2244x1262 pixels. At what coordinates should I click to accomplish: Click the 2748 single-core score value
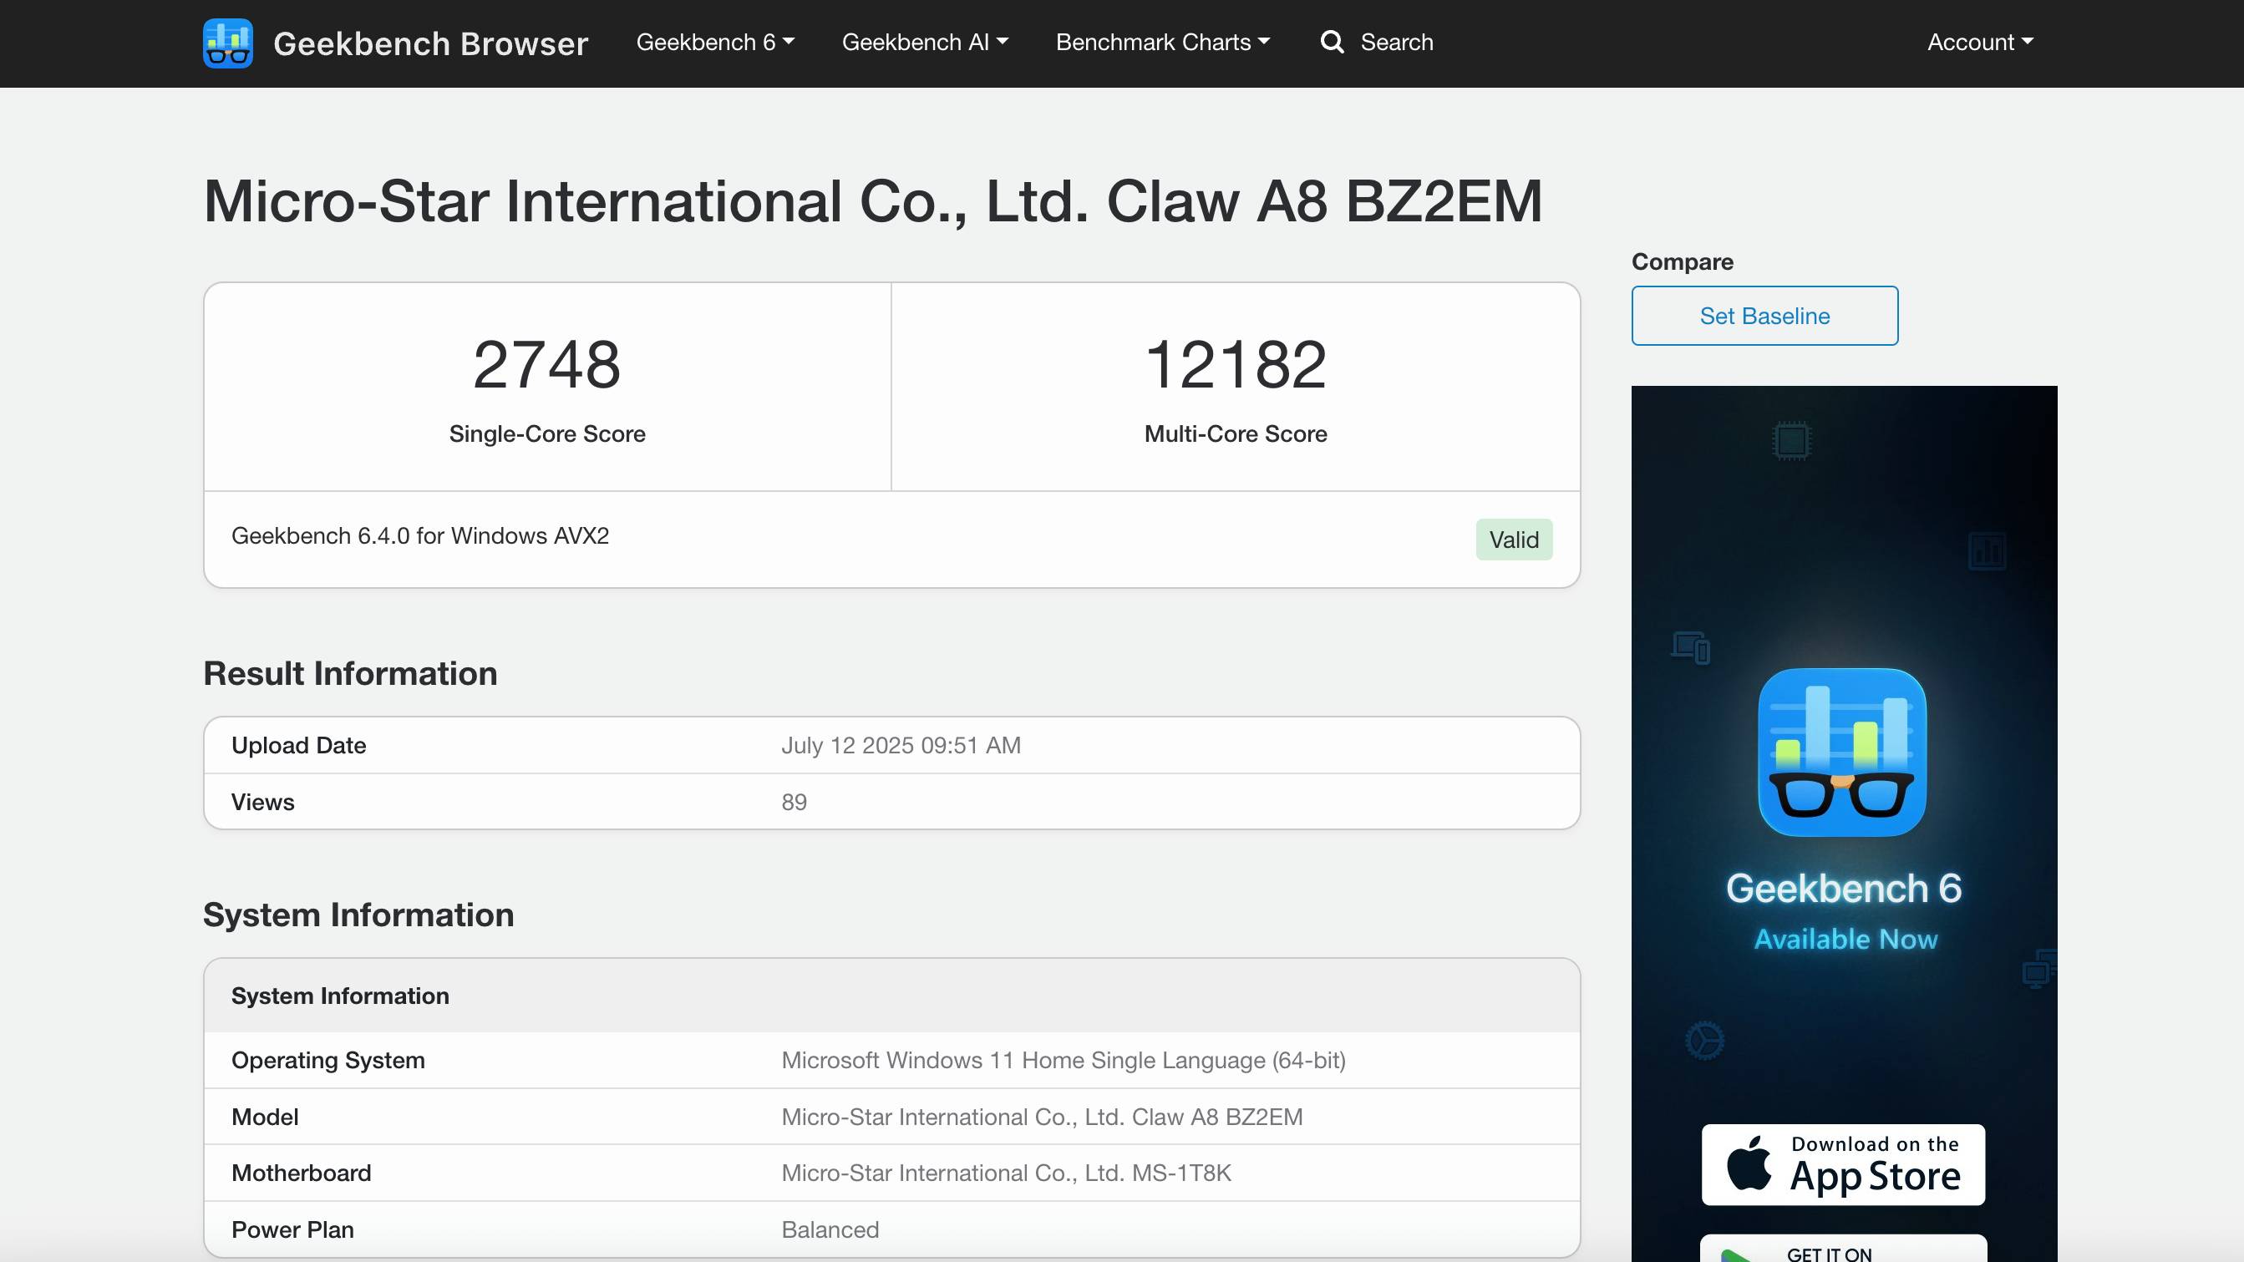pos(547,364)
